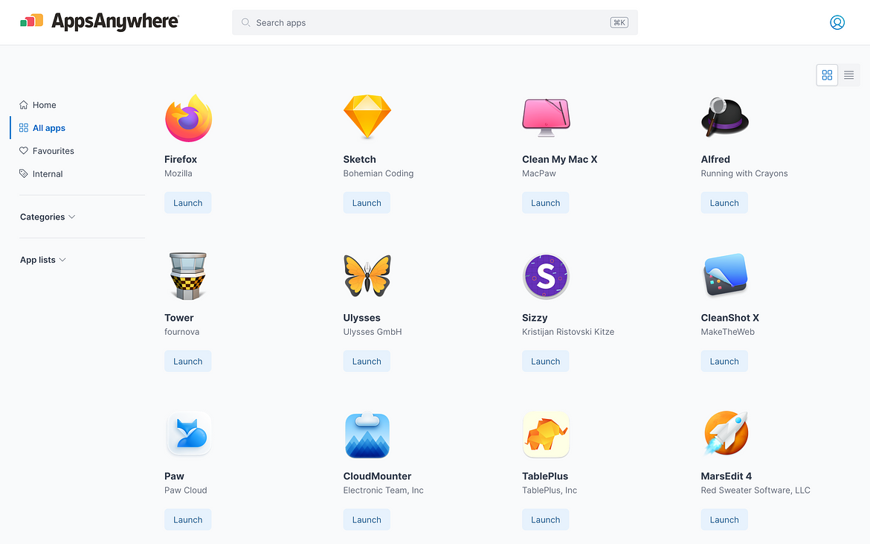Switch to grid view
The width and height of the screenshot is (870, 544).
click(827, 75)
